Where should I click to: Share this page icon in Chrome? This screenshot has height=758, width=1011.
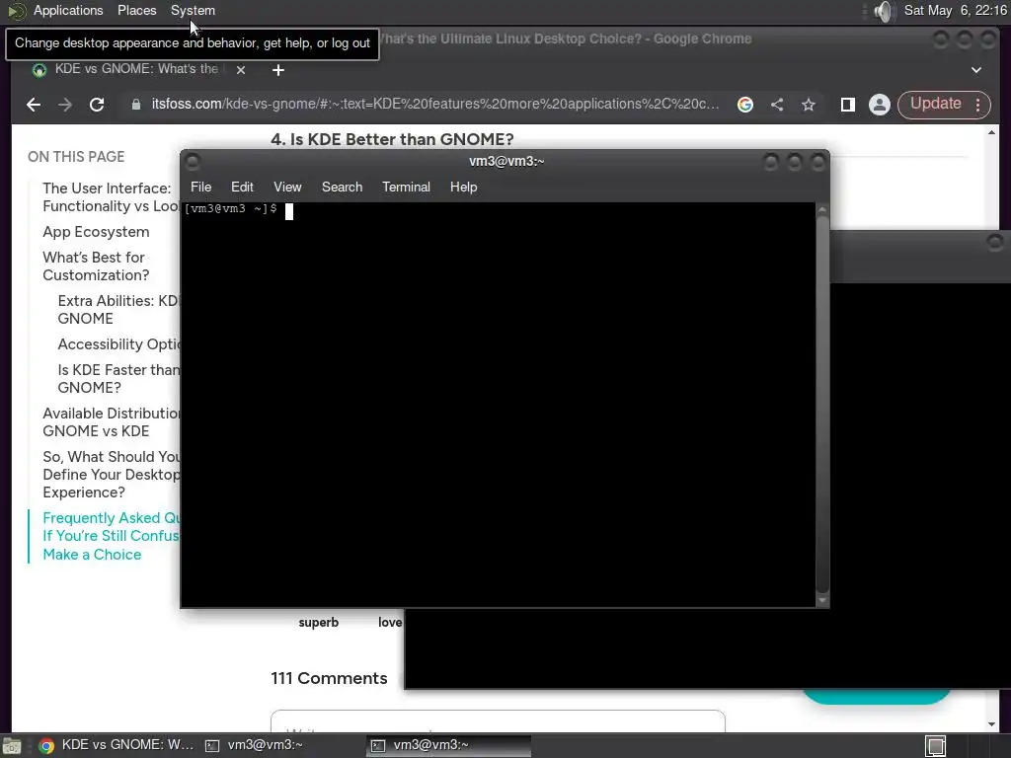(777, 105)
